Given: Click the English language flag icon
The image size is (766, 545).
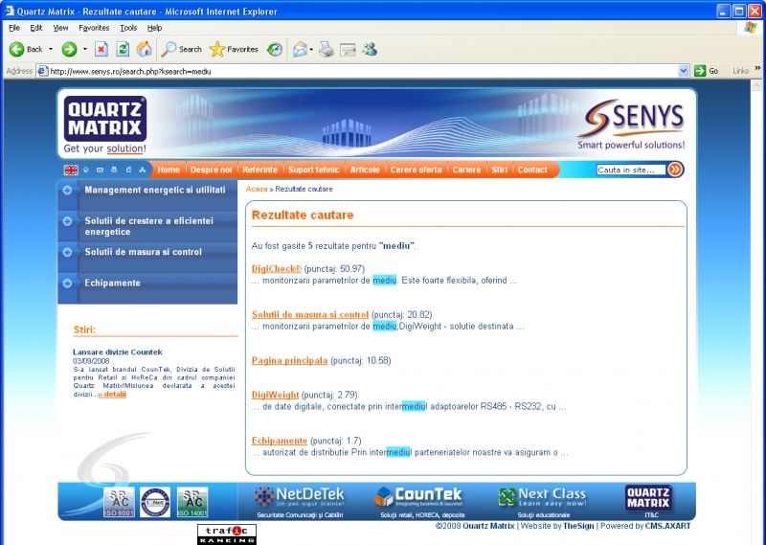Looking at the screenshot, I should coord(71,170).
